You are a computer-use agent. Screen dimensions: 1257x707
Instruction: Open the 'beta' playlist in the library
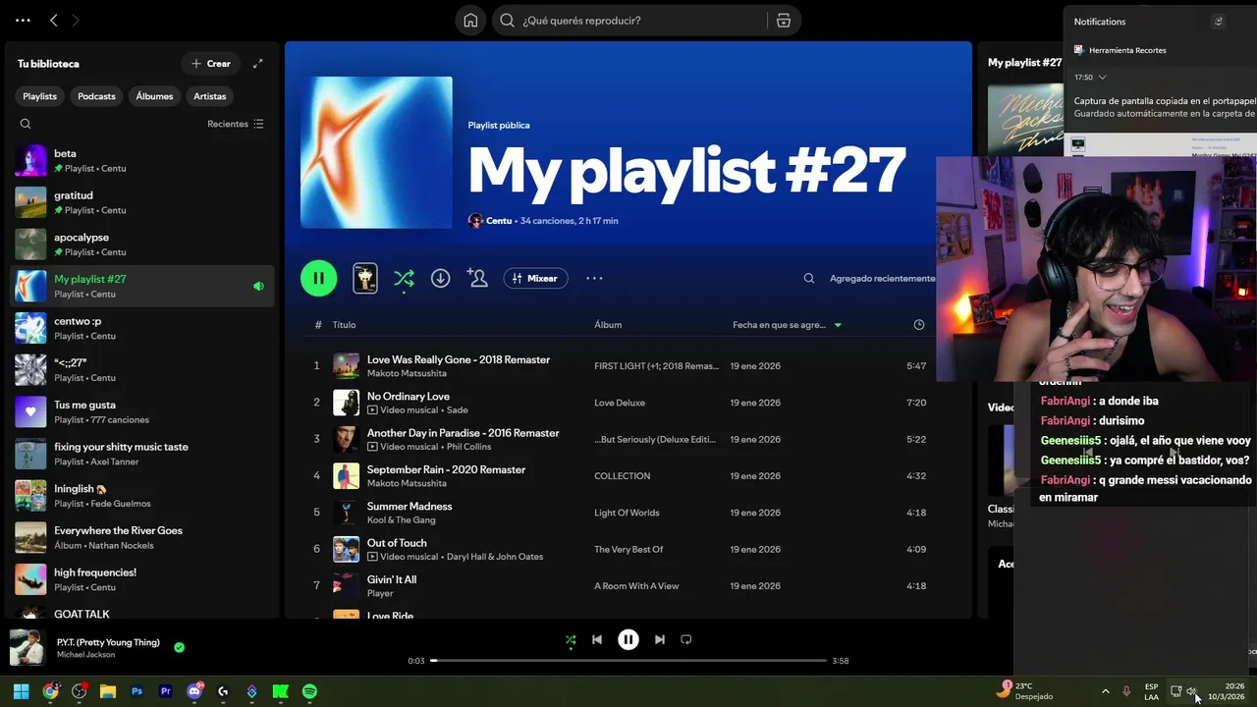click(x=142, y=160)
